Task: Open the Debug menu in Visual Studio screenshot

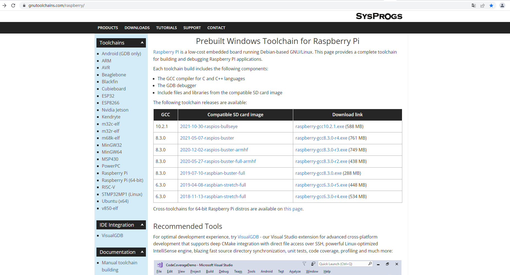Action: [x=224, y=271]
